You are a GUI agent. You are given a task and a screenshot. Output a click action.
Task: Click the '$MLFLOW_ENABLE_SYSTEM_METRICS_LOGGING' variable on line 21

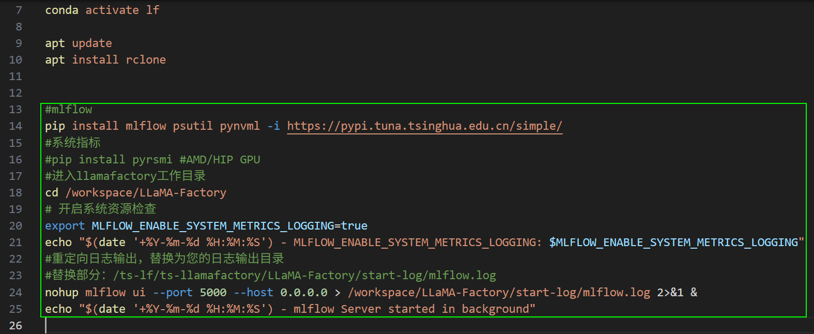coord(673,242)
